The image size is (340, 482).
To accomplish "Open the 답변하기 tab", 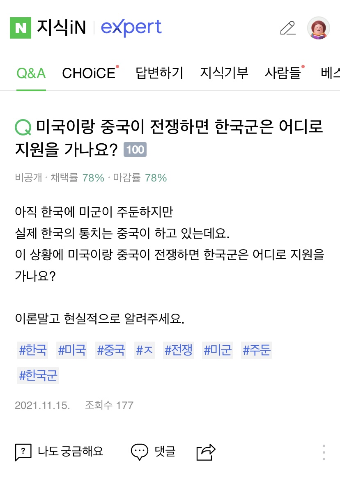I will [159, 73].
